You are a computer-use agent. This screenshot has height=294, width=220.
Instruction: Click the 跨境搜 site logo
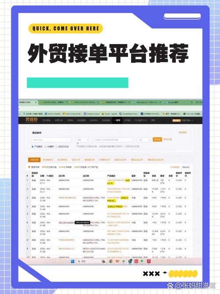31,120
